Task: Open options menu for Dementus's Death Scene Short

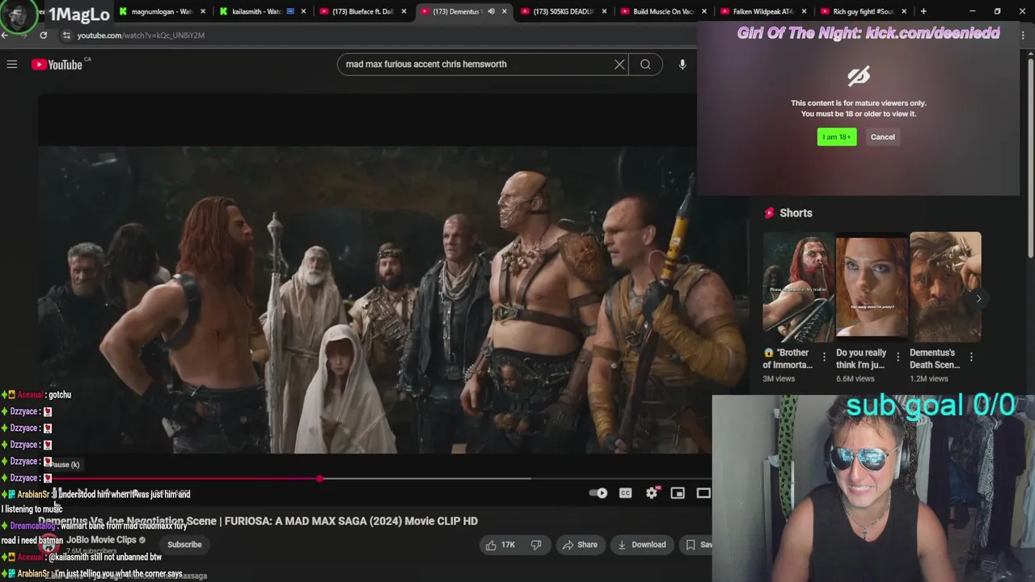Action: pos(971,356)
